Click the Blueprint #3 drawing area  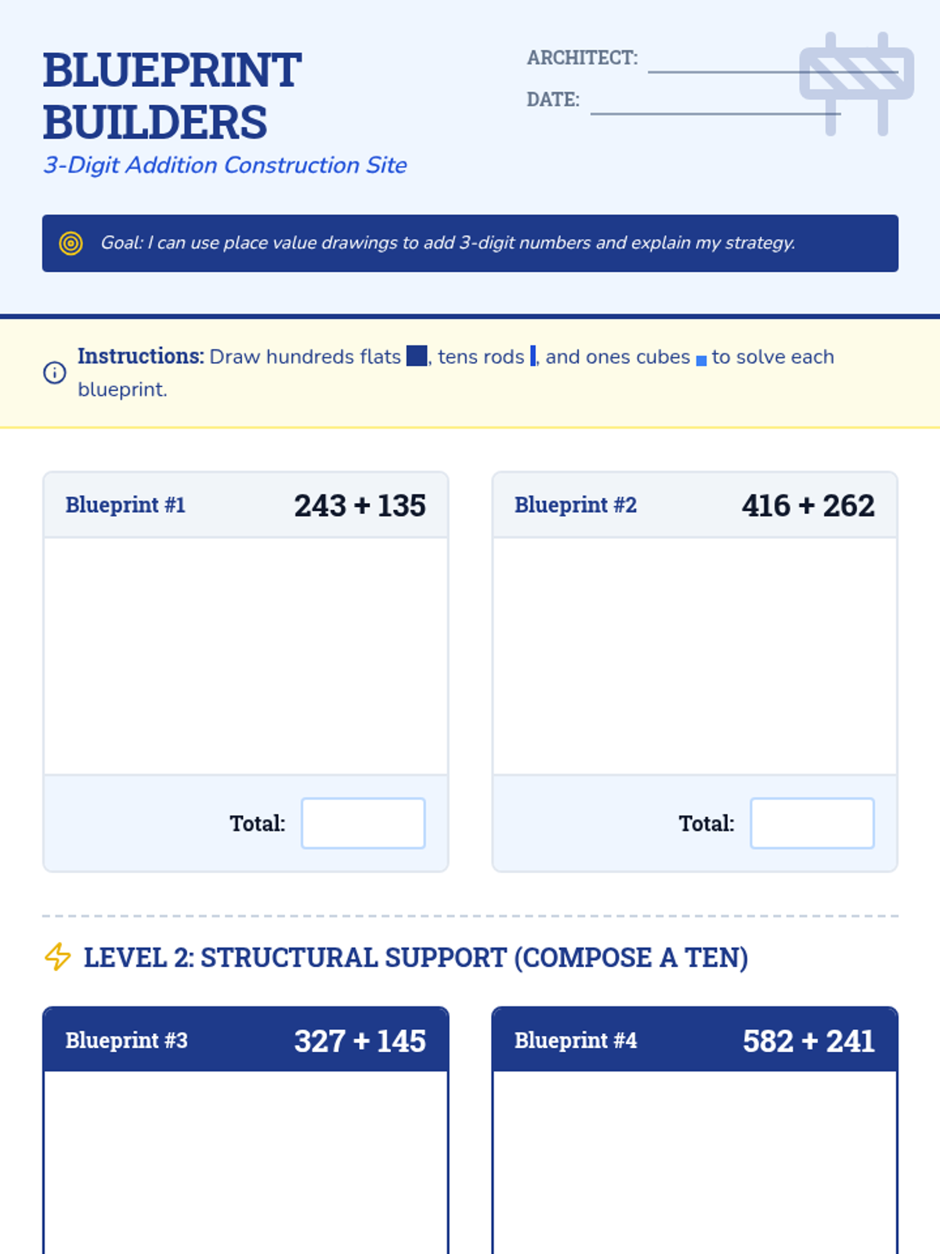pyautogui.click(x=246, y=1160)
